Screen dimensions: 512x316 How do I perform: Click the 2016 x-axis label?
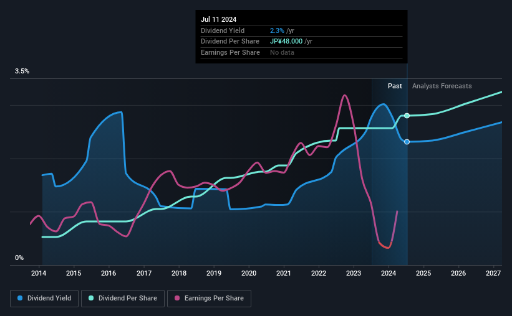pos(109,273)
